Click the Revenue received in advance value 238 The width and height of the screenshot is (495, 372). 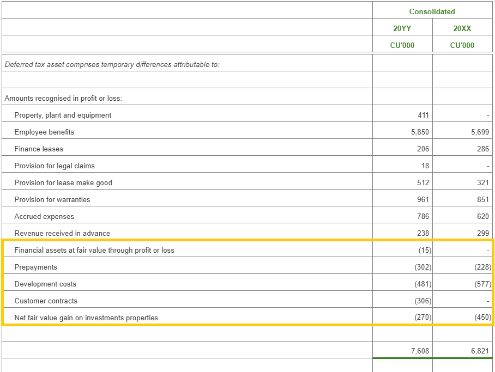[x=422, y=233]
